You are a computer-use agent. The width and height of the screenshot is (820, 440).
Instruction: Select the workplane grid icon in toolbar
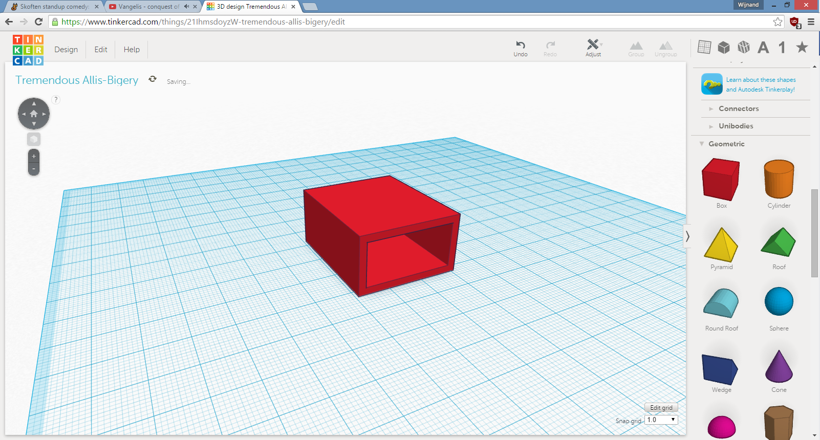click(x=704, y=47)
